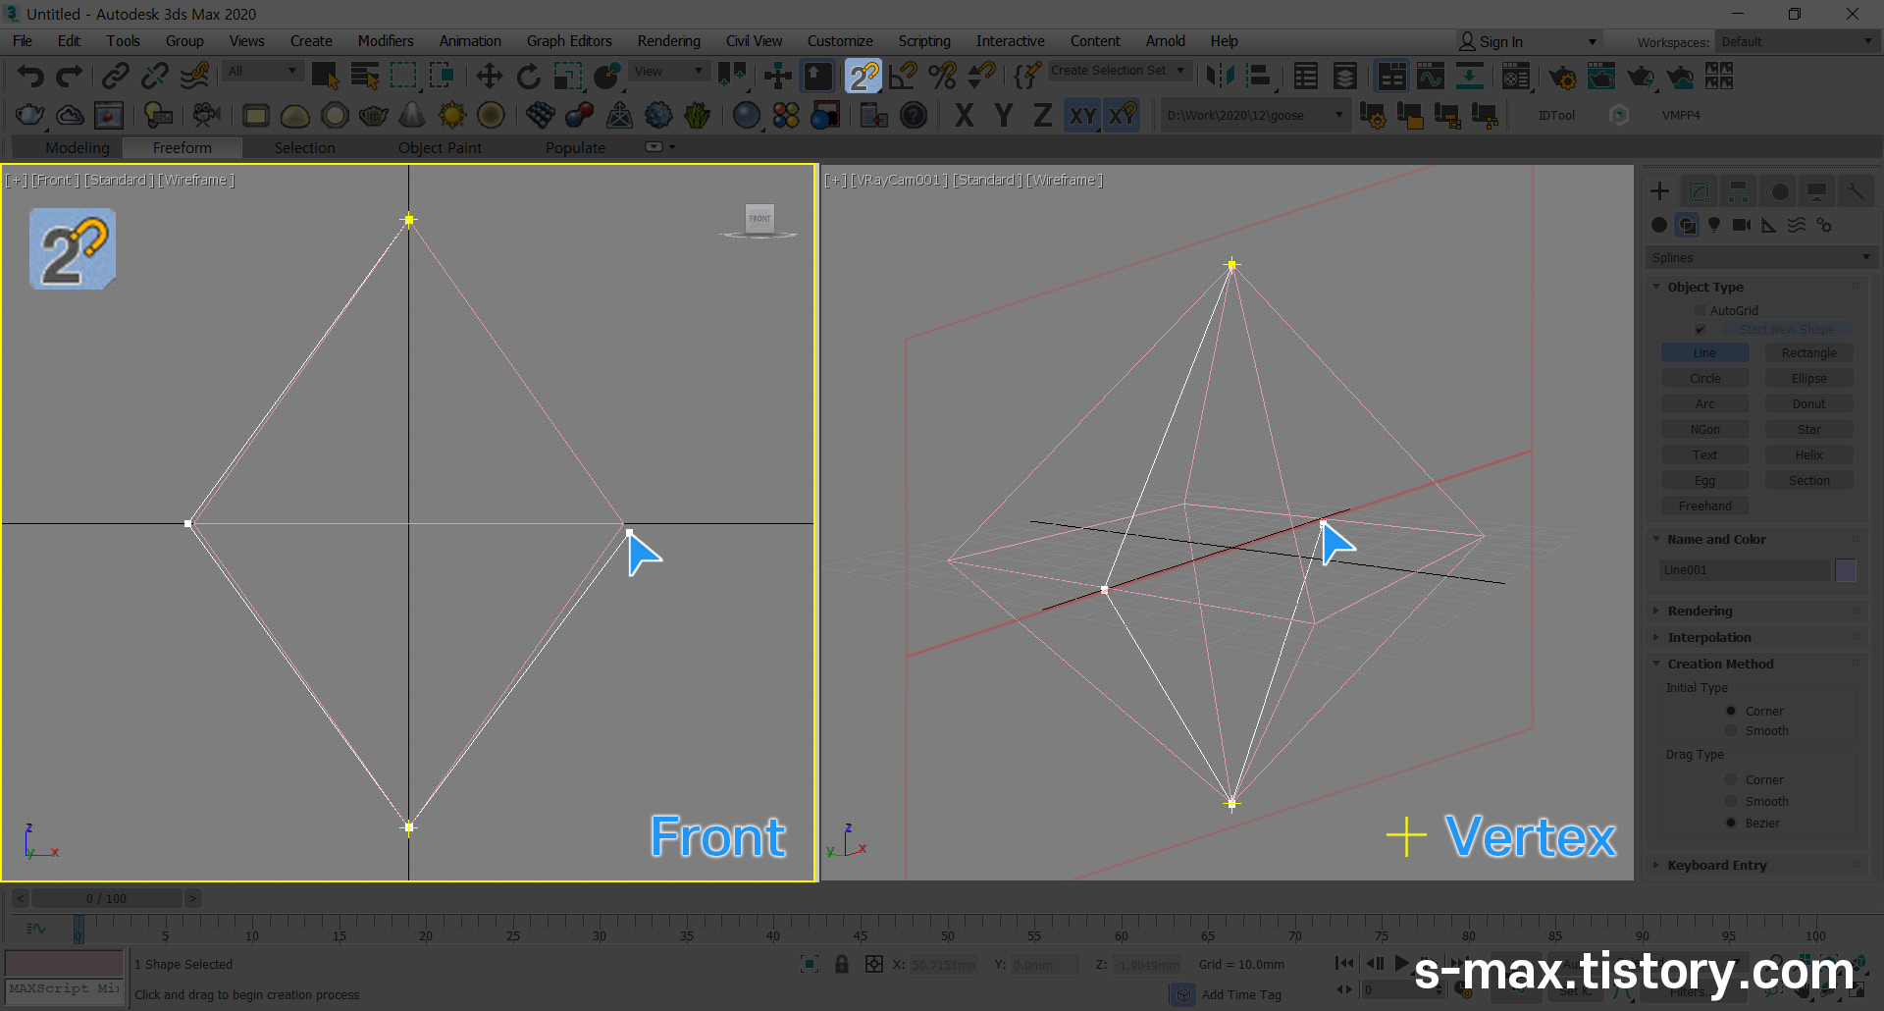1884x1011 pixels.
Task: Select Corner under Drag Type
Action: click(1732, 780)
